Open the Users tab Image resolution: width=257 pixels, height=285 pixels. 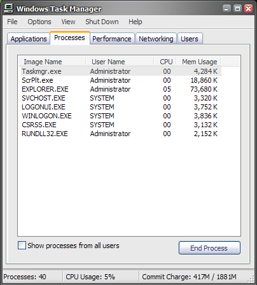[190, 39]
